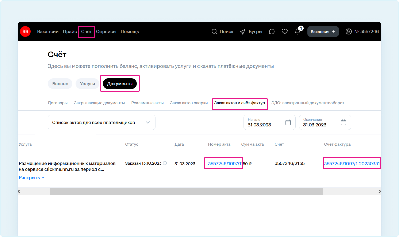
Task: Click the Счёт фактура column header
Action: tap(337, 144)
